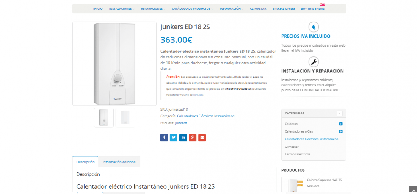Open the Catálogo de Productos menu

click(x=193, y=9)
